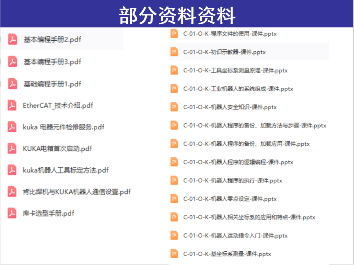Click PDF icon beside 基本编程手册3.pdf
The image size is (354, 265).
pos(13,61)
